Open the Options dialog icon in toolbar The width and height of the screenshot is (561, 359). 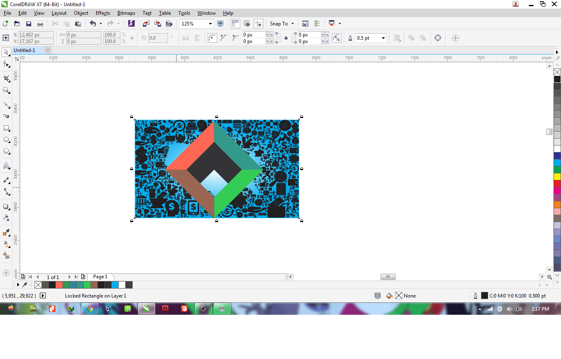click(x=317, y=24)
